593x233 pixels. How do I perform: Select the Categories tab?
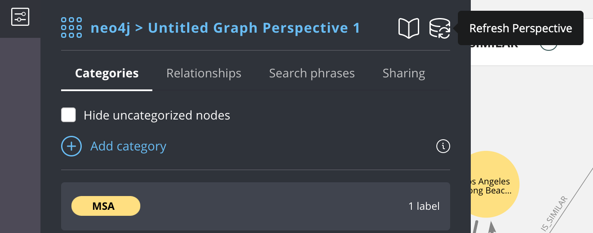(107, 74)
